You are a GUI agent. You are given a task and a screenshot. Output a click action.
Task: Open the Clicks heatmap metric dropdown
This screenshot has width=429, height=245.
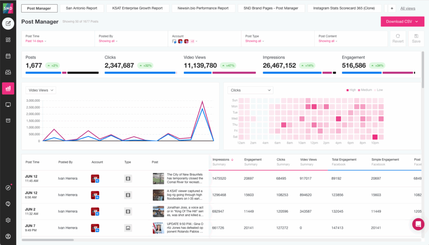pyautogui.click(x=251, y=90)
